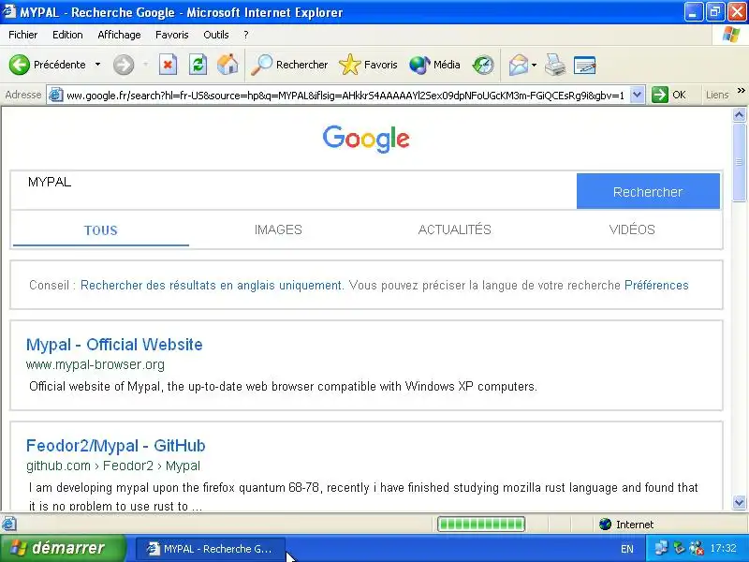Select the TOUS results tab
This screenshot has width=749, height=562.
101,230
